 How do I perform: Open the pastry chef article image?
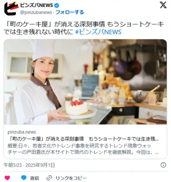pos(85,82)
